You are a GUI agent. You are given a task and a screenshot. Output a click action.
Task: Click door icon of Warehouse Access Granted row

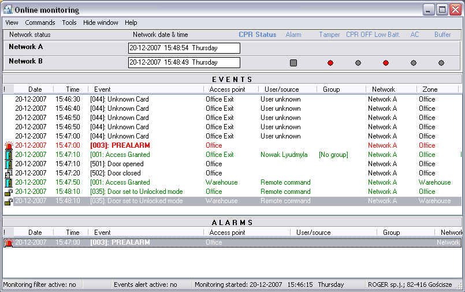(8, 182)
